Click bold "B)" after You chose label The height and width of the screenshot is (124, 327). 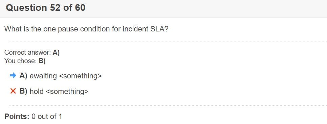click(42, 61)
